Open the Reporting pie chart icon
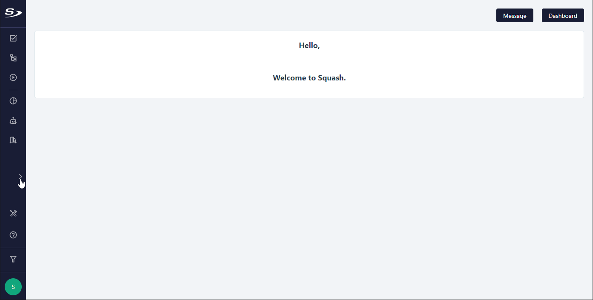593x300 pixels. pyautogui.click(x=13, y=101)
